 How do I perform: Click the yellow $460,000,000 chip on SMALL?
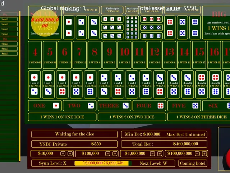[x=45, y=23]
